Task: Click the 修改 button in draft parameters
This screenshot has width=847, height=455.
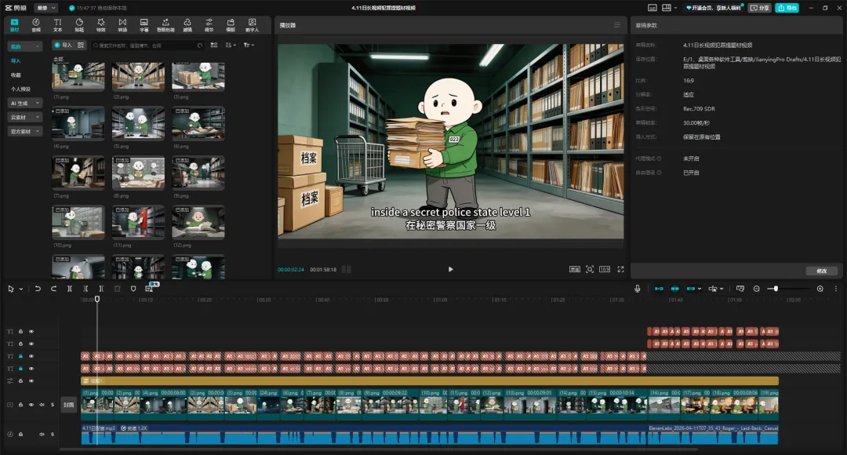Action: coord(821,271)
